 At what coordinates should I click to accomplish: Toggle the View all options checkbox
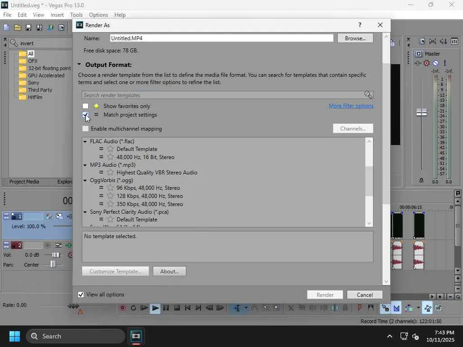[81, 295]
